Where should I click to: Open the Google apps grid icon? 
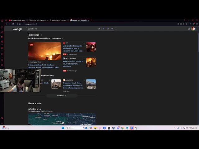pos(188,29)
